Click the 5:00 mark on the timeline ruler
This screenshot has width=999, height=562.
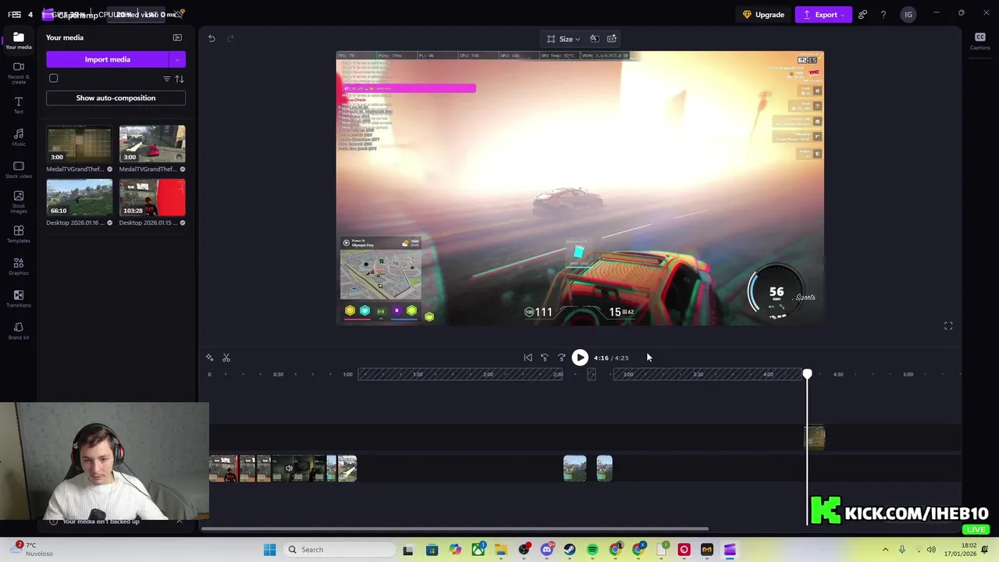click(908, 375)
